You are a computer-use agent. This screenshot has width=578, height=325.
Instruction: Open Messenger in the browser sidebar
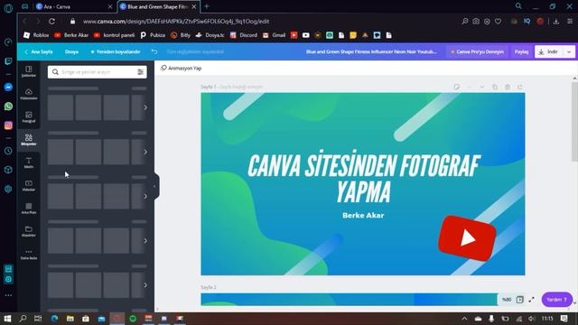click(8, 87)
